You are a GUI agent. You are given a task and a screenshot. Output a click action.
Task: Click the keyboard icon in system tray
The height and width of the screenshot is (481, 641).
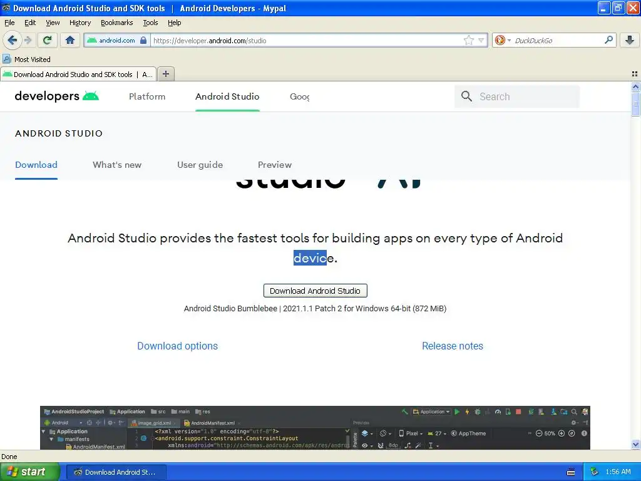click(571, 472)
